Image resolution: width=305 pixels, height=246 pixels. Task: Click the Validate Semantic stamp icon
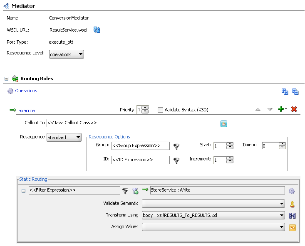pyautogui.click(x=292, y=204)
